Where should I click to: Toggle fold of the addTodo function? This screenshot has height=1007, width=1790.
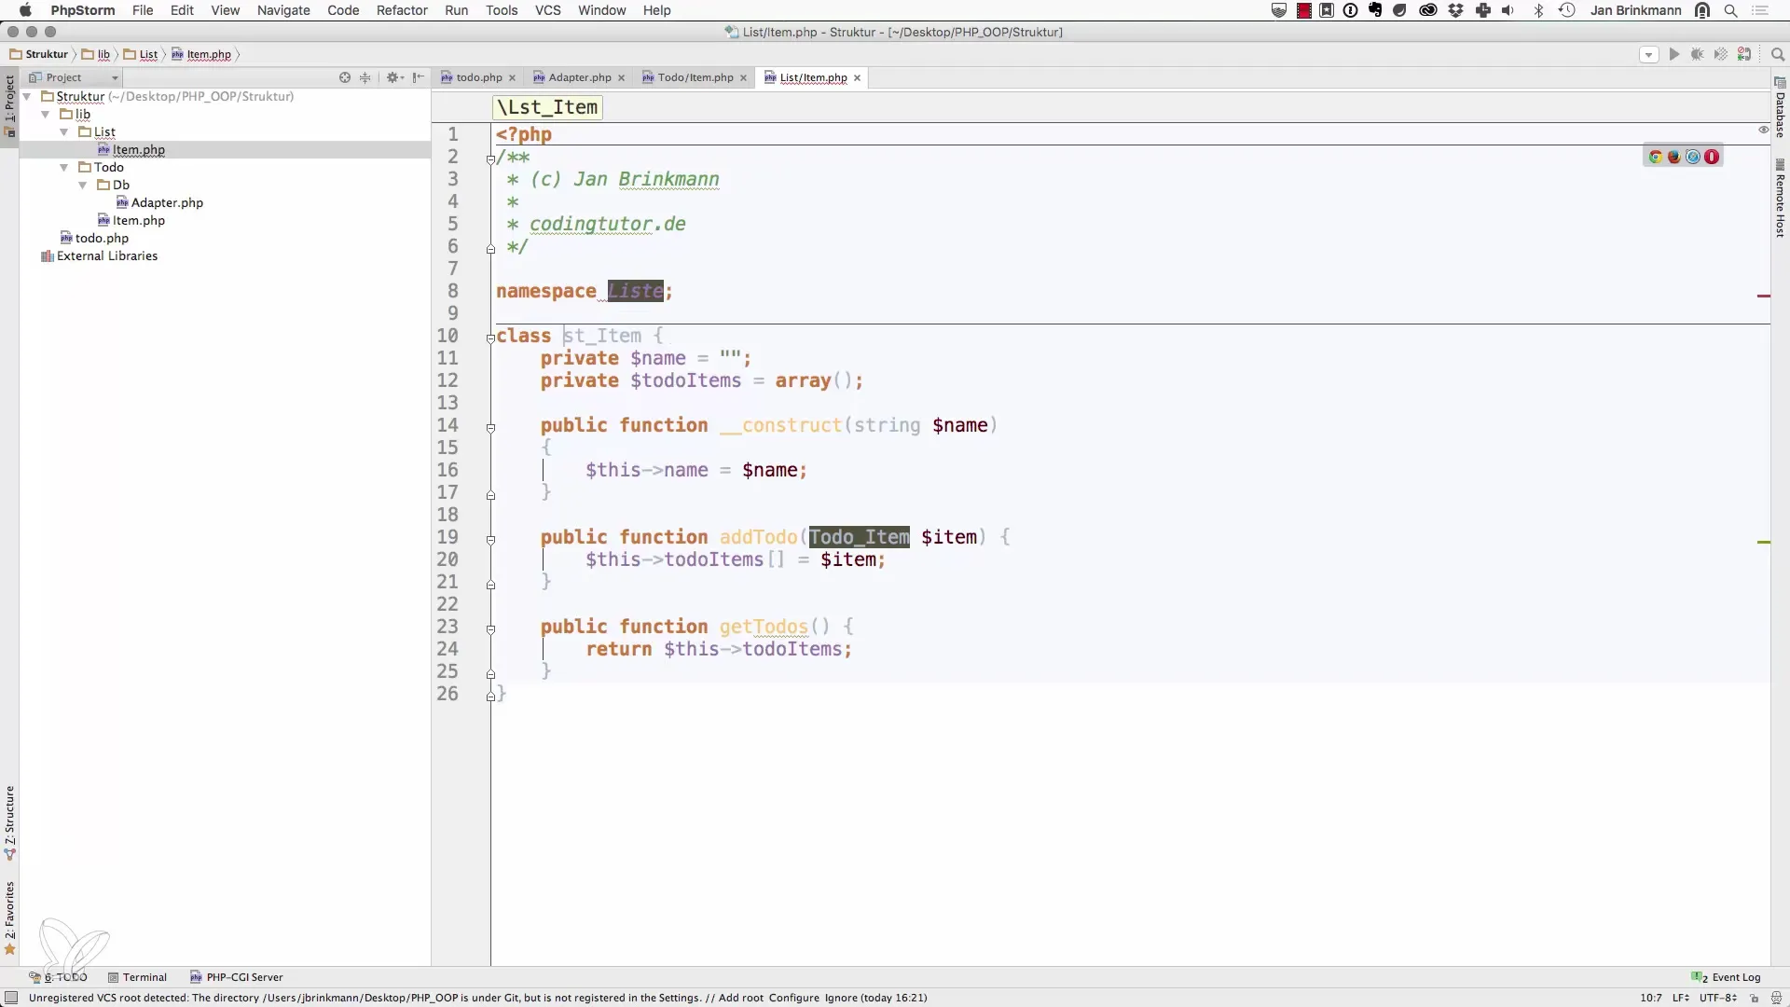click(x=490, y=540)
